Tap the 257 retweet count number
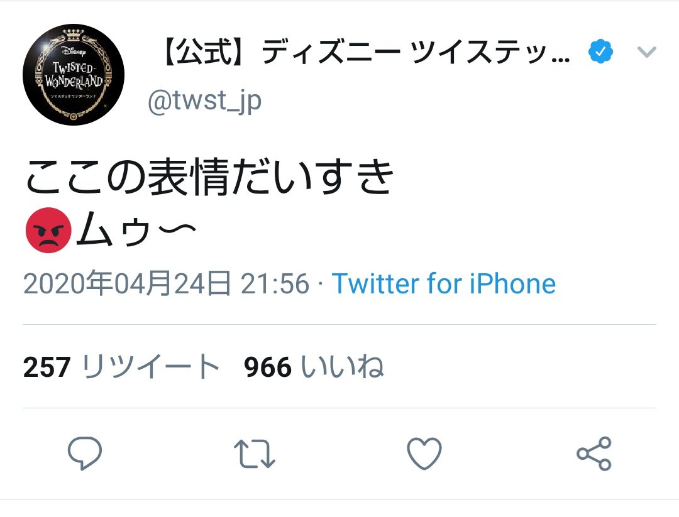Image resolution: width=679 pixels, height=517 pixels. (x=47, y=367)
